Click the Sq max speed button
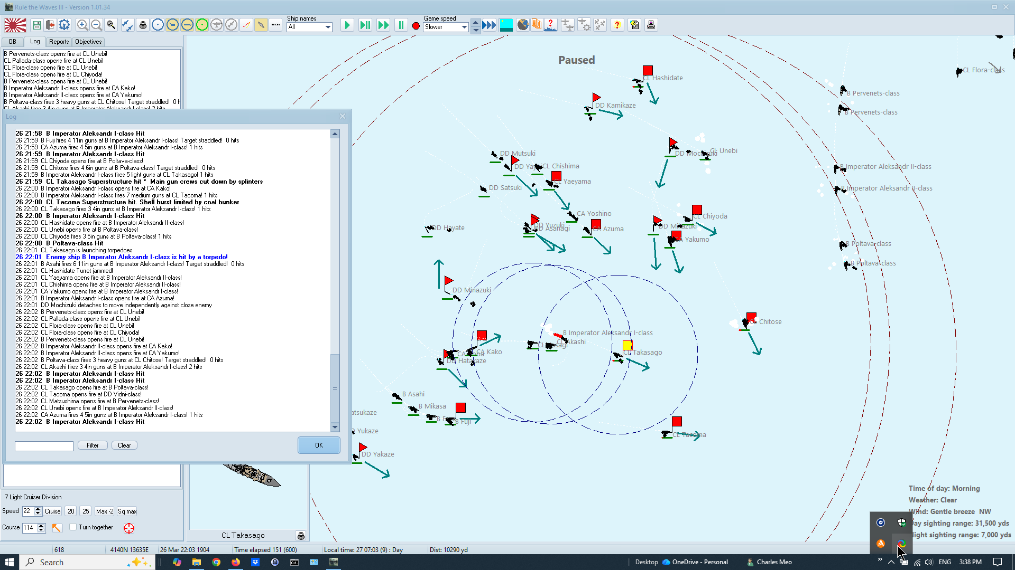The height and width of the screenshot is (570, 1015). coord(127,511)
